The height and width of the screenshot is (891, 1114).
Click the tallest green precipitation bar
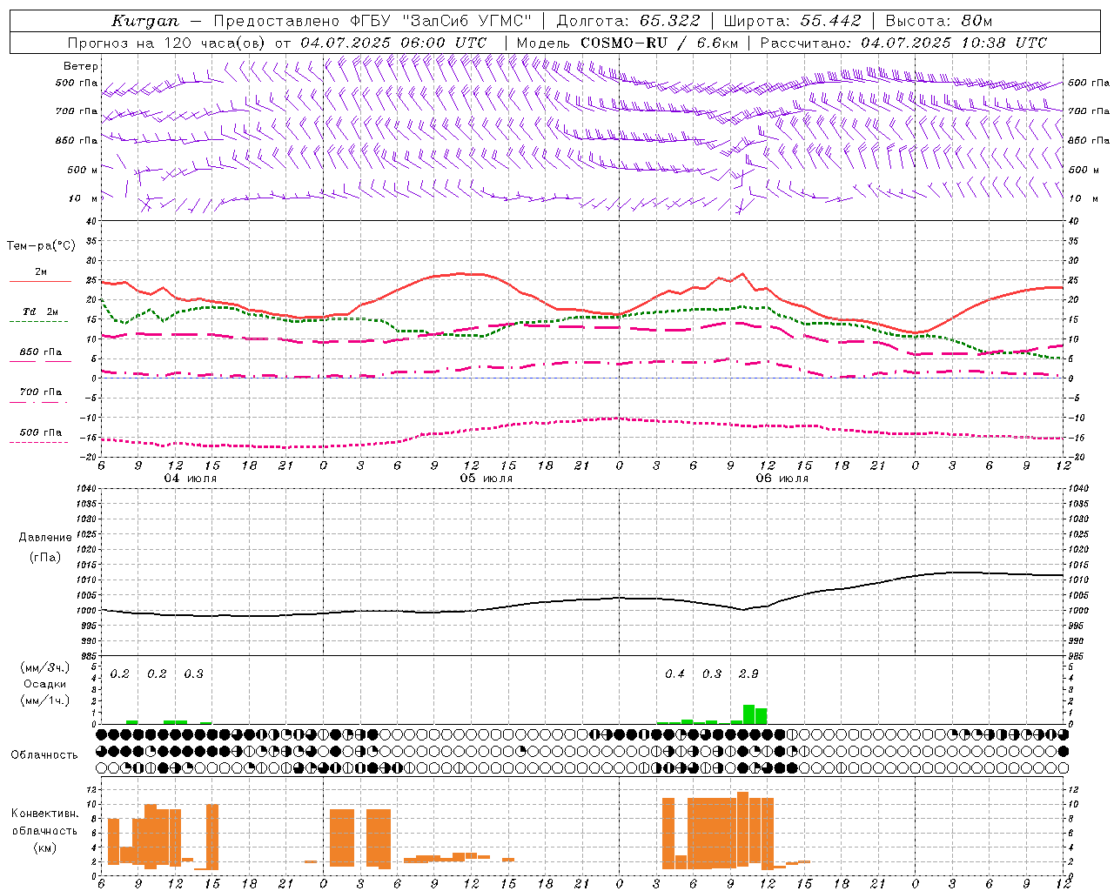click(748, 714)
